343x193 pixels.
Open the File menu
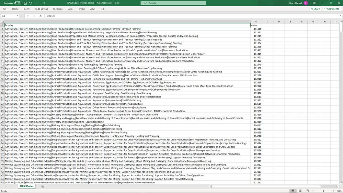point(4,9)
